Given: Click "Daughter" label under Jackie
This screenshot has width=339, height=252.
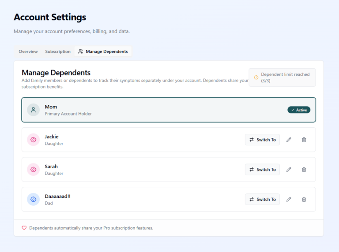Looking at the screenshot, I should point(54,144).
